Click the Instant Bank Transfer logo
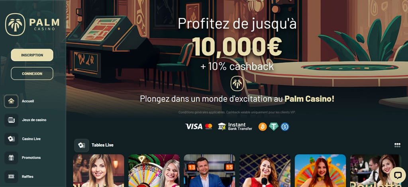Screen dimensions: 408x187 235,127
